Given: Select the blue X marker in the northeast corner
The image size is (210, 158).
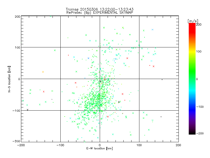Looking at the screenshot, I should click(x=153, y=29).
